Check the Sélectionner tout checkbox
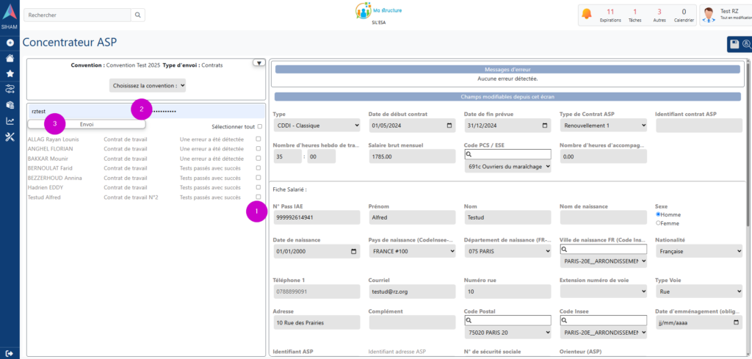 tap(259, 126)
